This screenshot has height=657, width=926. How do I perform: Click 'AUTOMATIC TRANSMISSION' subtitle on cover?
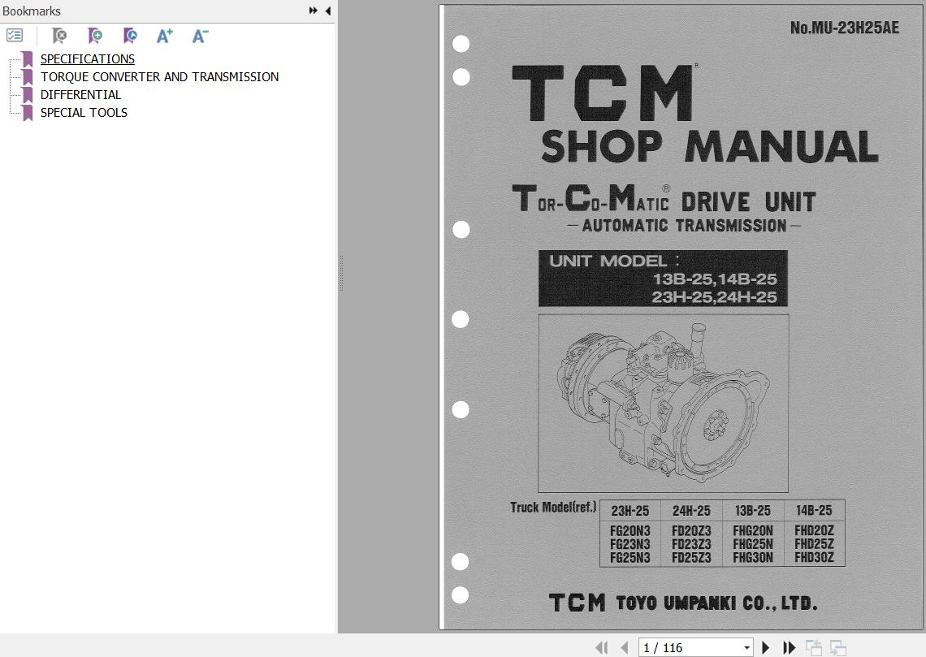tap(685, 226)
